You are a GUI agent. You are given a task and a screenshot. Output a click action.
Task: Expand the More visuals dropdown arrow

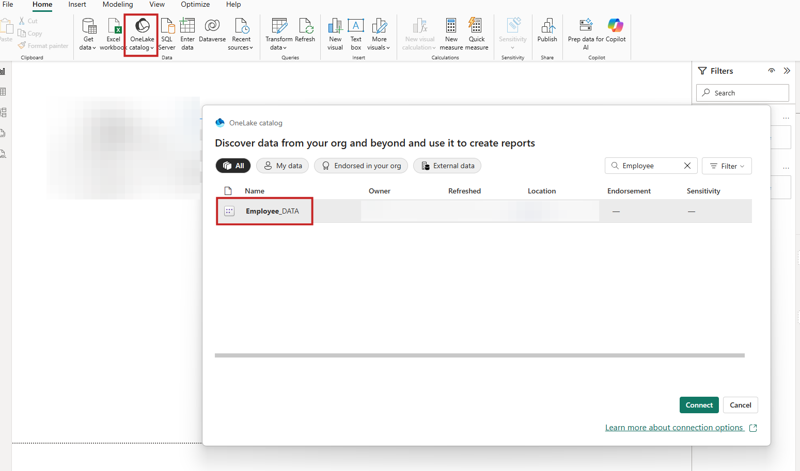(x=388, y=48)
